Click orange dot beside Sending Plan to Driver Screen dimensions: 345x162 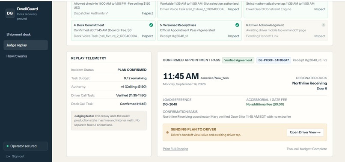(167, 132)
